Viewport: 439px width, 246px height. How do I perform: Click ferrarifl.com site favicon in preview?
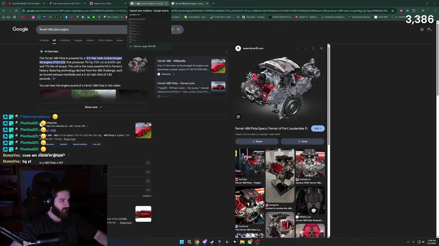(238, 48)
